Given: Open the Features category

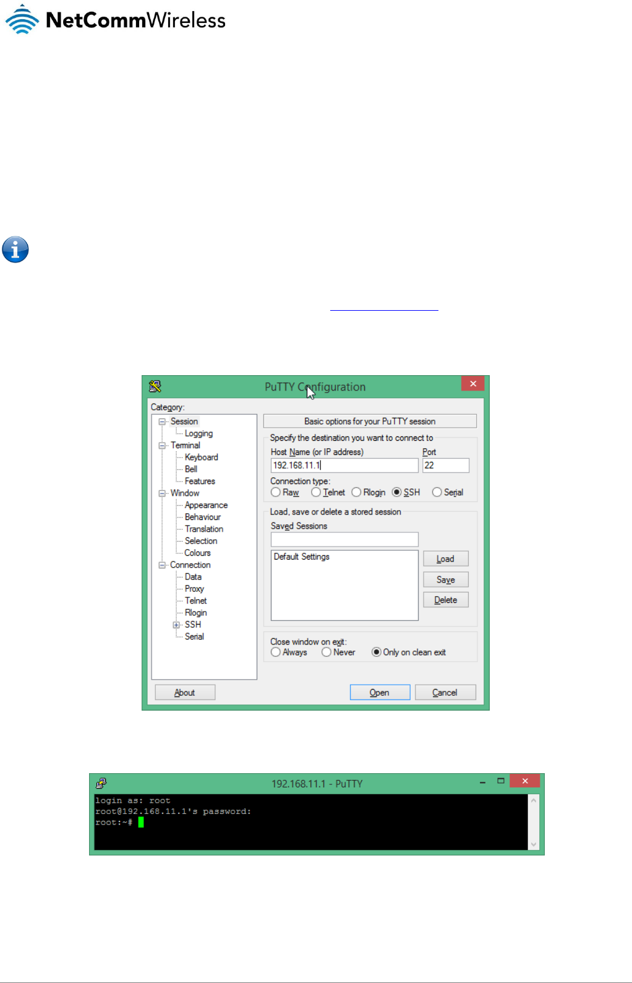Looking at the screenshot, I should [x=200, y=481].
